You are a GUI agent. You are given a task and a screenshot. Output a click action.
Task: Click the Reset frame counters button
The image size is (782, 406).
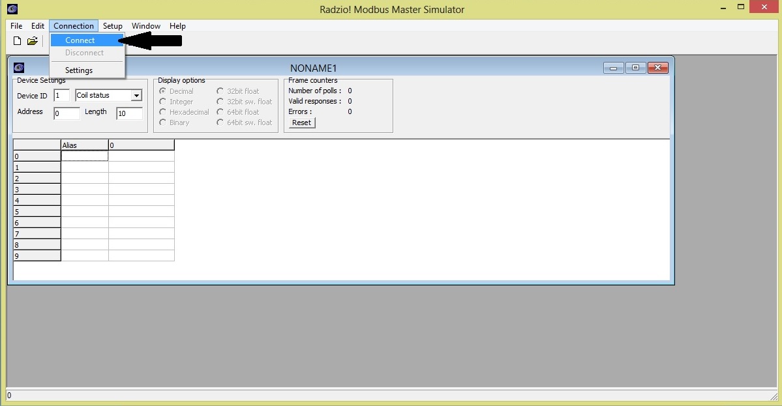coord(302,123)
